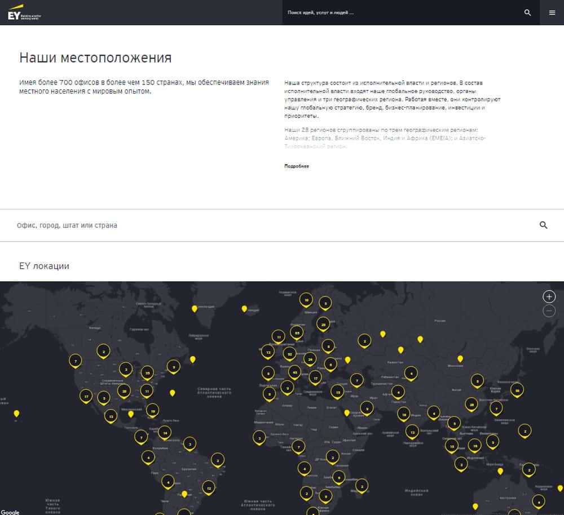Click the lone Pacific pin near Hawaii
Image resolution: width=564 pixels, height=515 pixels.
point(16,414)
